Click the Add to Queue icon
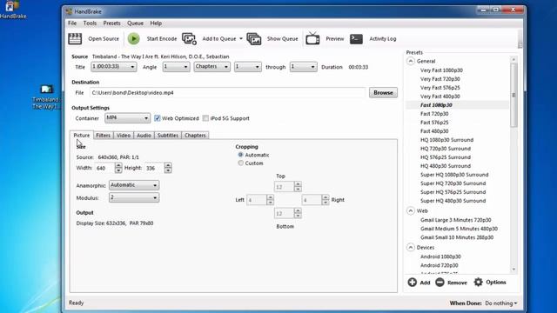This screenshot has width=557, height=313. tap(189, 38)
